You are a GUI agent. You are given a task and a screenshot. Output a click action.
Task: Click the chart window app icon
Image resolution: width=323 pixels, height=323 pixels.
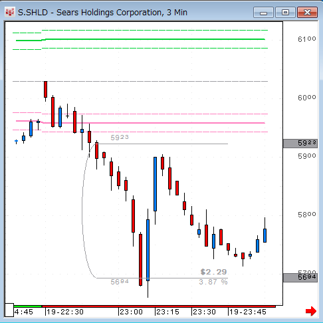10,13
